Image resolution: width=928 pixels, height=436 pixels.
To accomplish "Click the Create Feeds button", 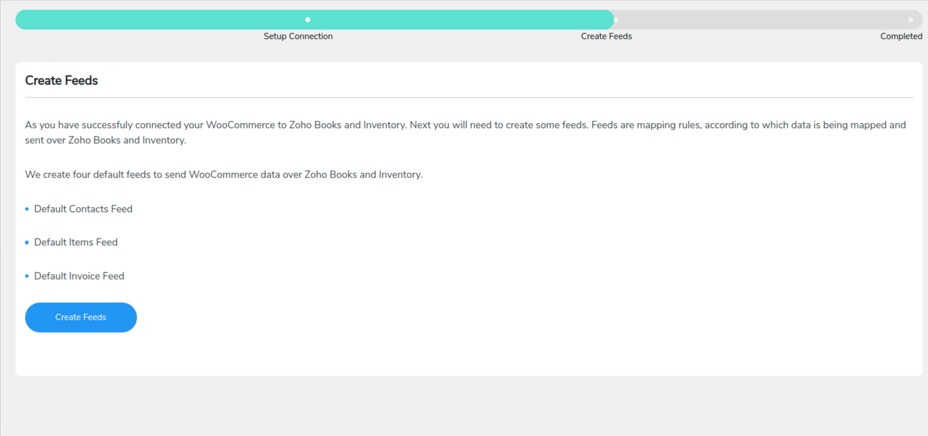I will click(x=81, y=317).
